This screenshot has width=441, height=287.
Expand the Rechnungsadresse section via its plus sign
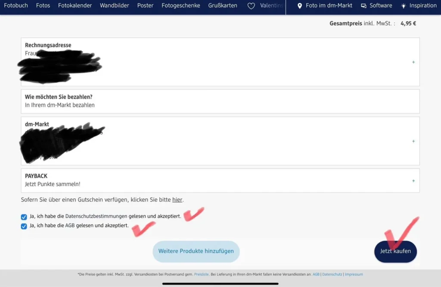(413, 62)
